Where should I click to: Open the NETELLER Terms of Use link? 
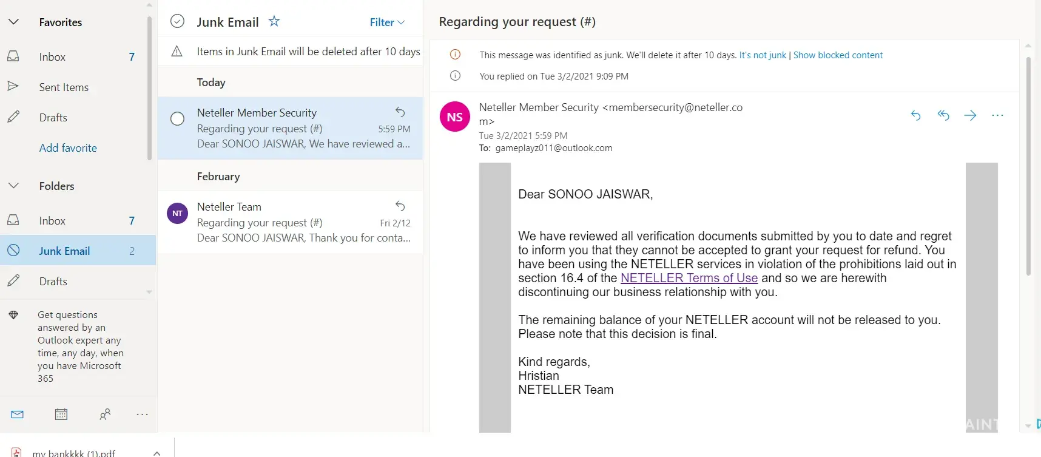pyautogui.click(x=689, y=278)
